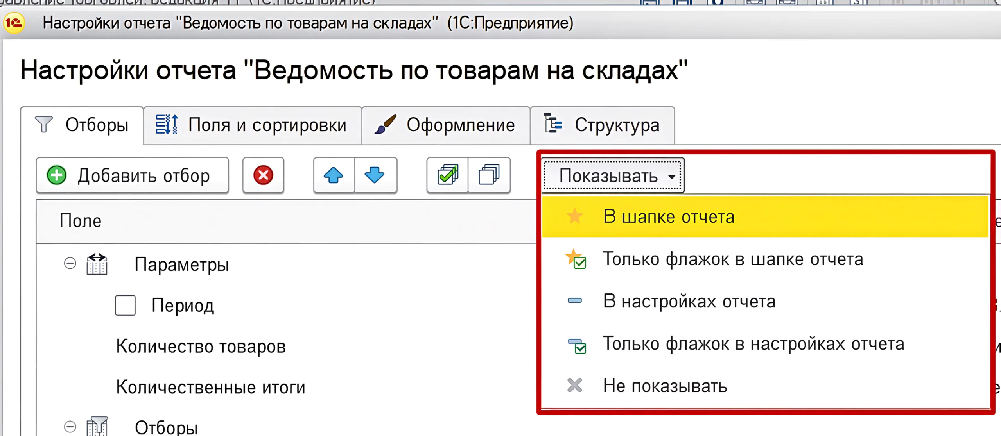Viewport: 1001px width, 436px height.
Task: Open the Поля и сортировки tab
Action: (x=252, y=125)
